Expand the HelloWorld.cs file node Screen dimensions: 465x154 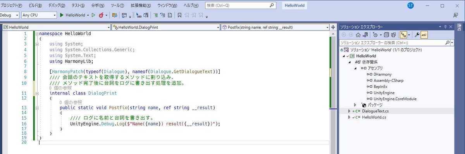(x=349, y=117)
